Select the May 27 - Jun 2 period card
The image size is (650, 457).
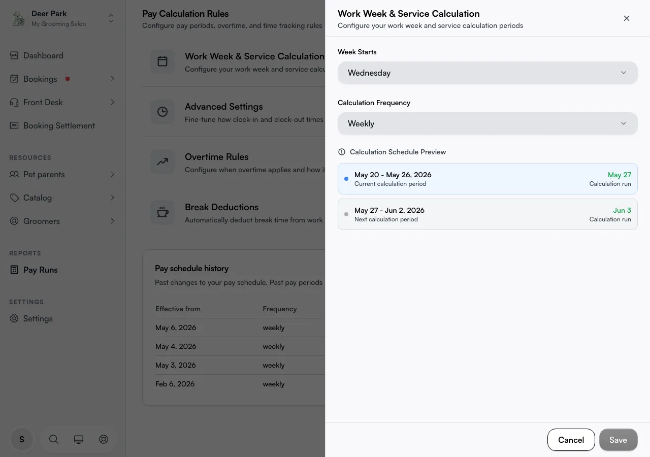pos(487,214)
